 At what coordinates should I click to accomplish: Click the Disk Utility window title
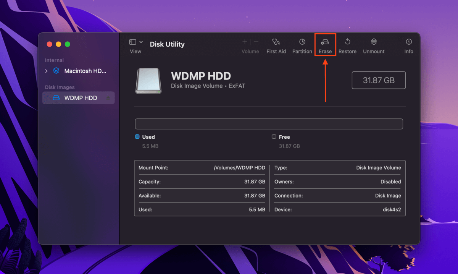(x=167, y=44)
